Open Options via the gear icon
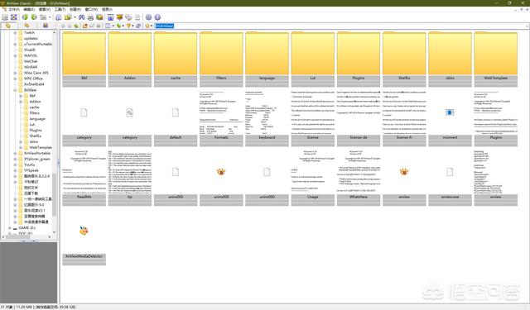The width and height of the screenshot is (530, 310). pyautogui.click(x=149, y=17)
